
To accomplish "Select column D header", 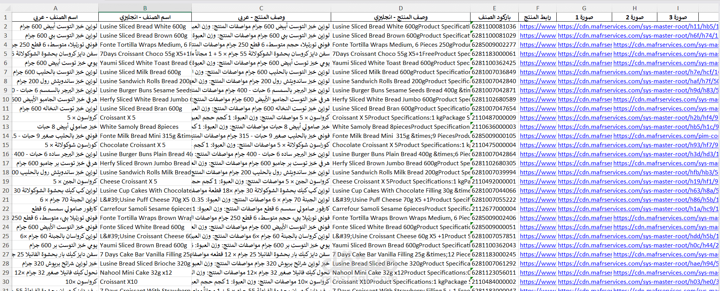I will (x=401, y=8).
